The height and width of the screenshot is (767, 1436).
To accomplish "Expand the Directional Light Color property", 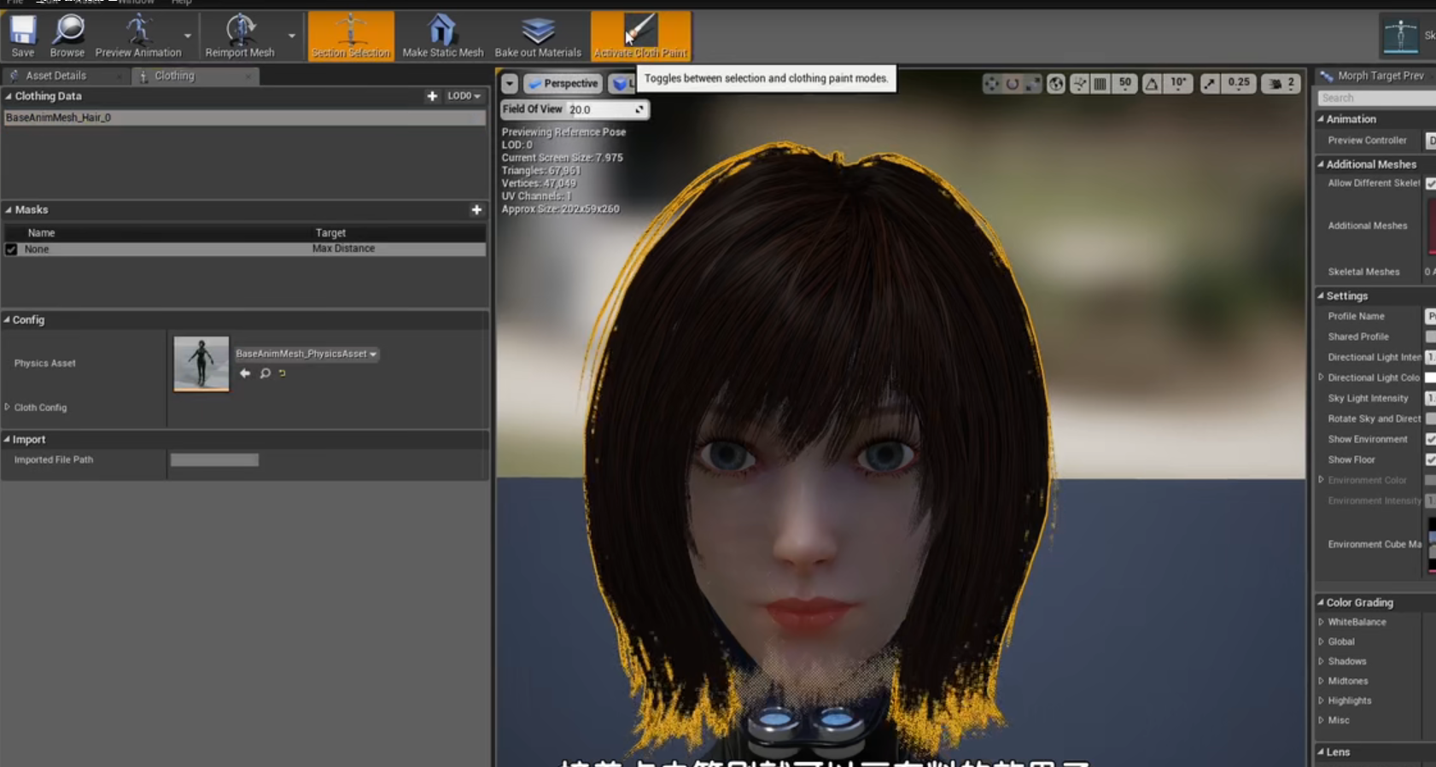I will pyautogui.click(x=1322, y=378).
